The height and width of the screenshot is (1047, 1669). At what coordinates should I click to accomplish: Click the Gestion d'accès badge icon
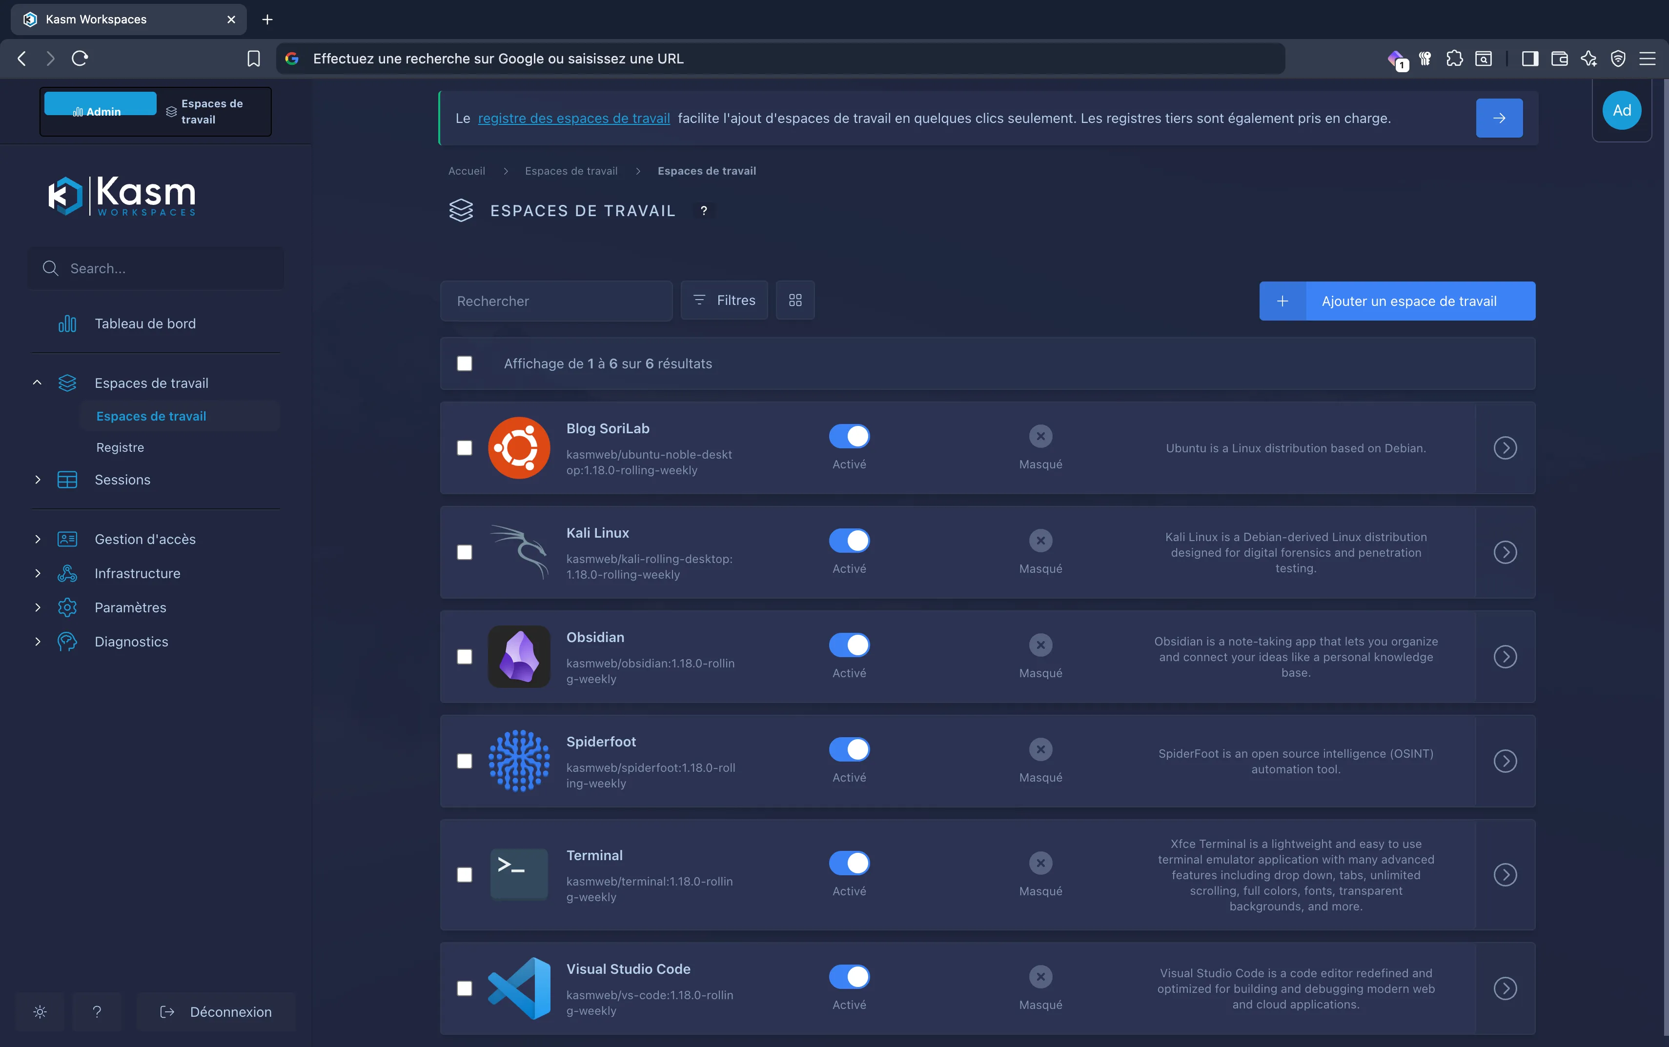pos(66,539)
